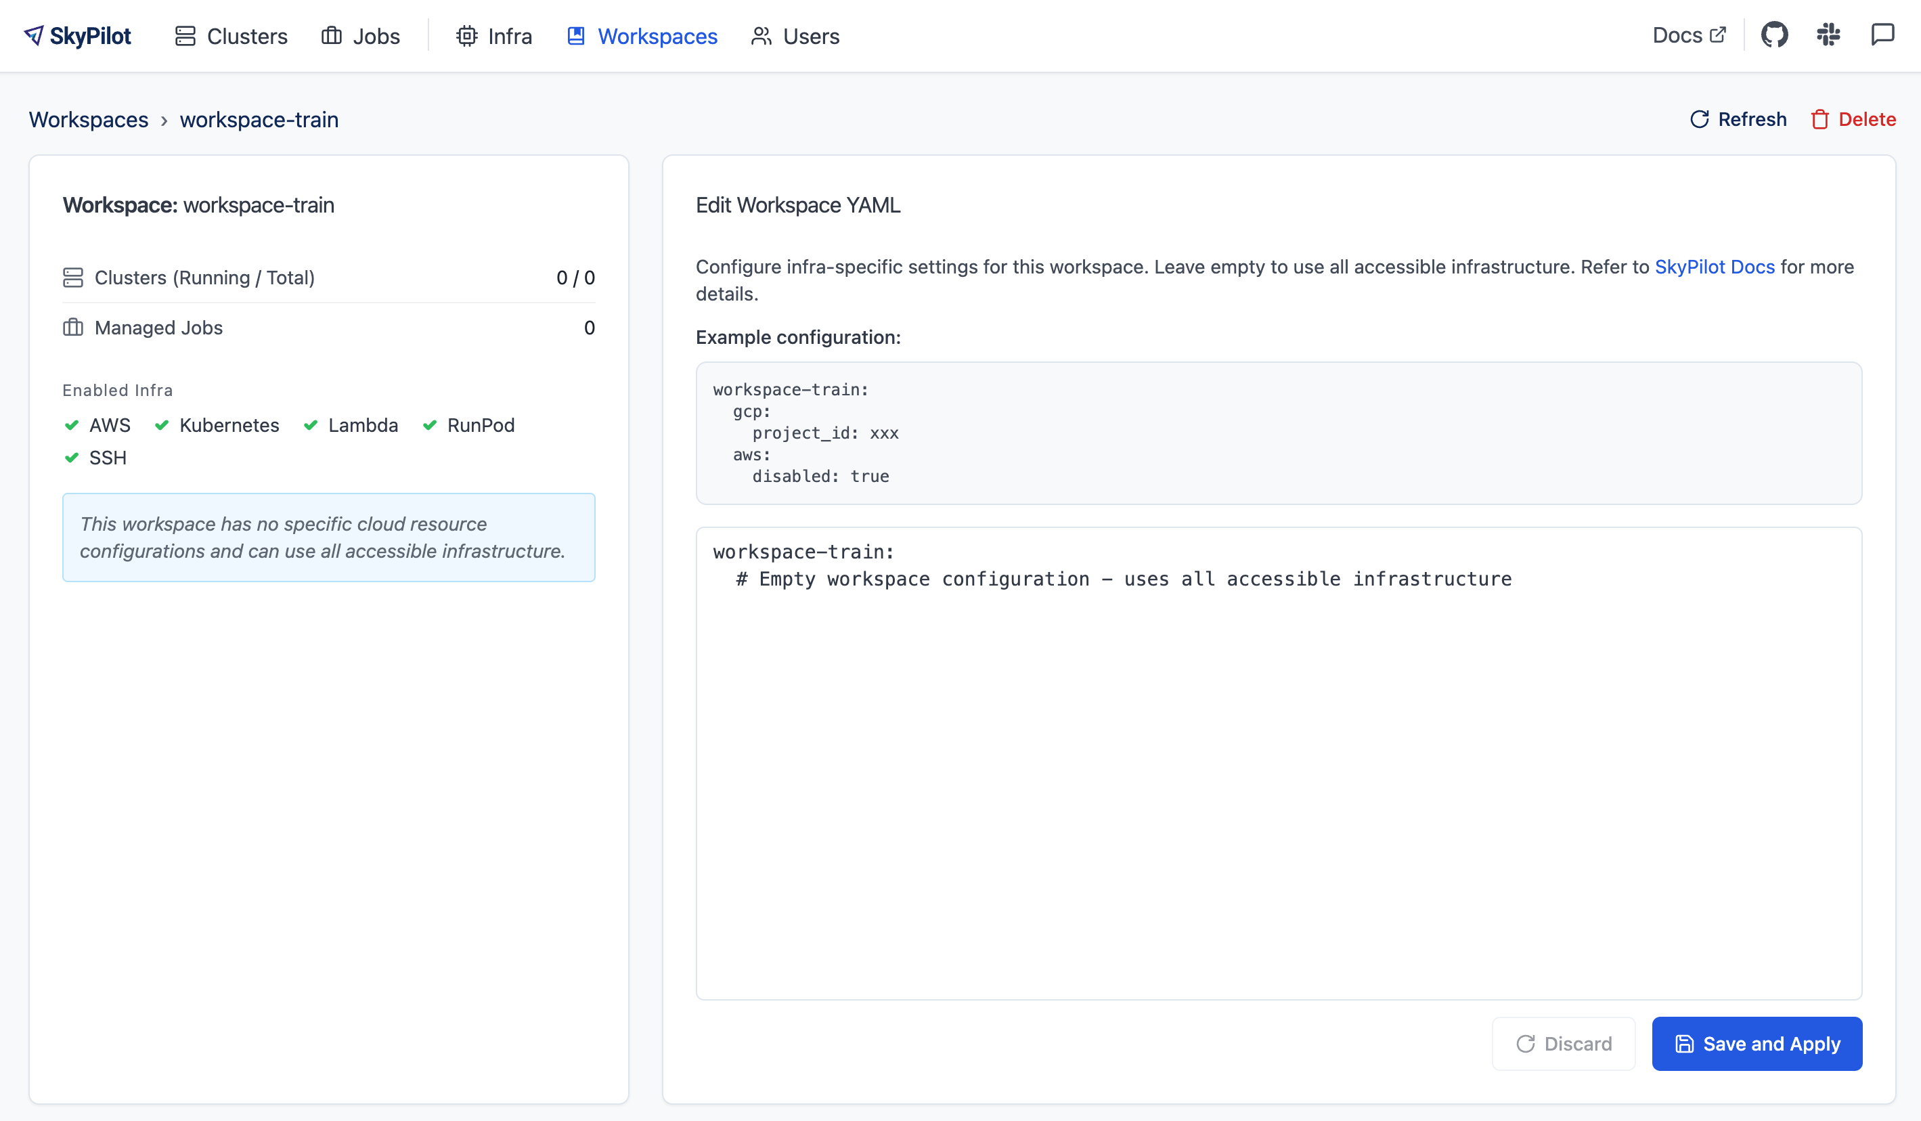
Task: Click the Discard circular arrow icon
Action: coord(1526,1044)
